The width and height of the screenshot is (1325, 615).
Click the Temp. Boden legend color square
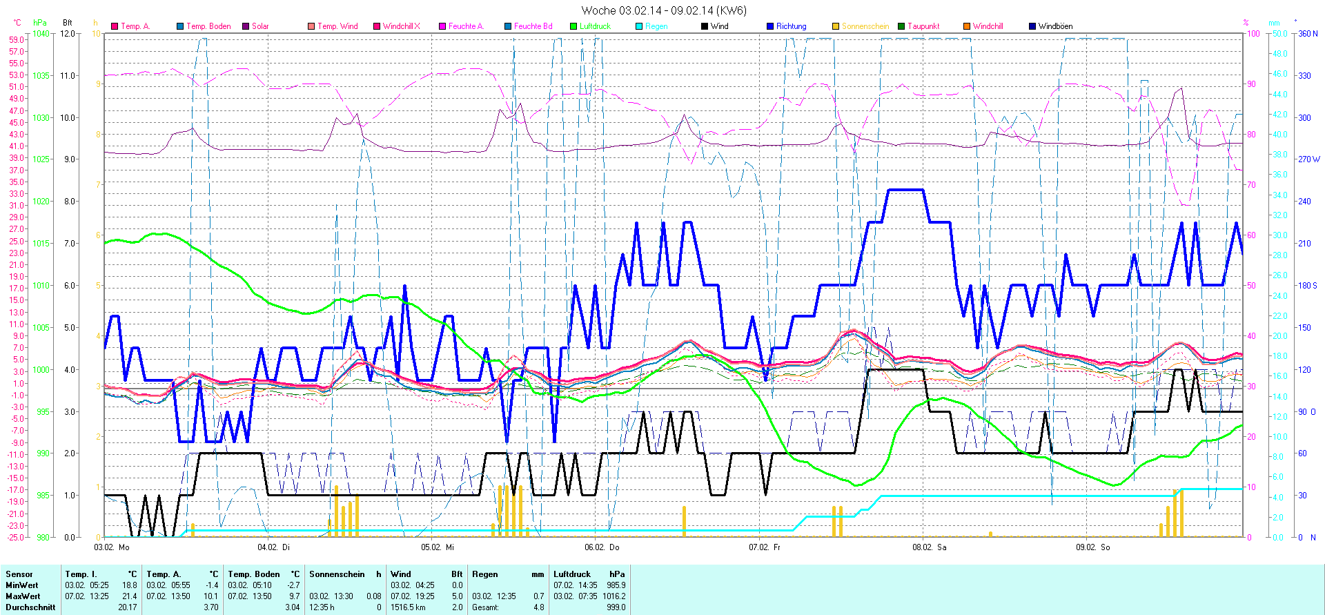point(180,26)
